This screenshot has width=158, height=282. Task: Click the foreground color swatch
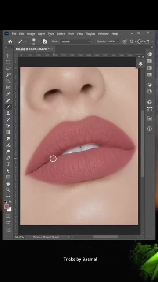click(7, 207)
